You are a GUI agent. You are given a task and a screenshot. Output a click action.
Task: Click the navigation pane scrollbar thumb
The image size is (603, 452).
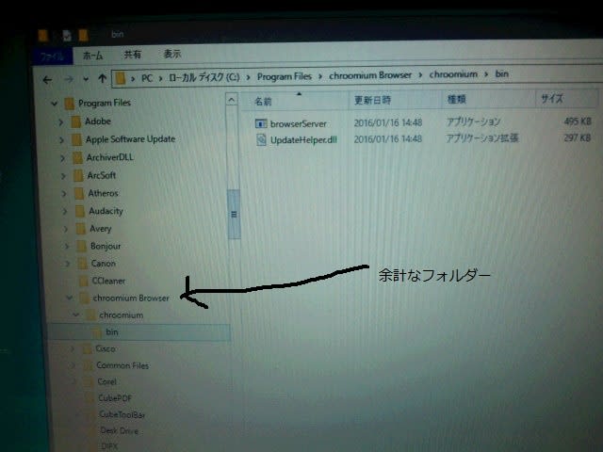233,214
